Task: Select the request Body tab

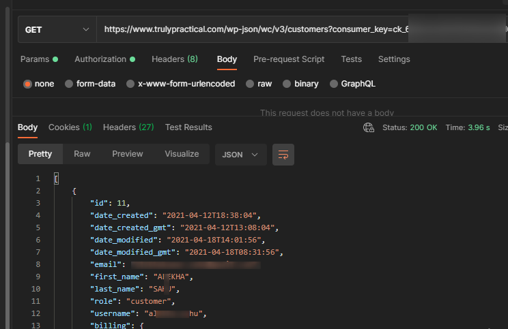Action: point(227,59)
